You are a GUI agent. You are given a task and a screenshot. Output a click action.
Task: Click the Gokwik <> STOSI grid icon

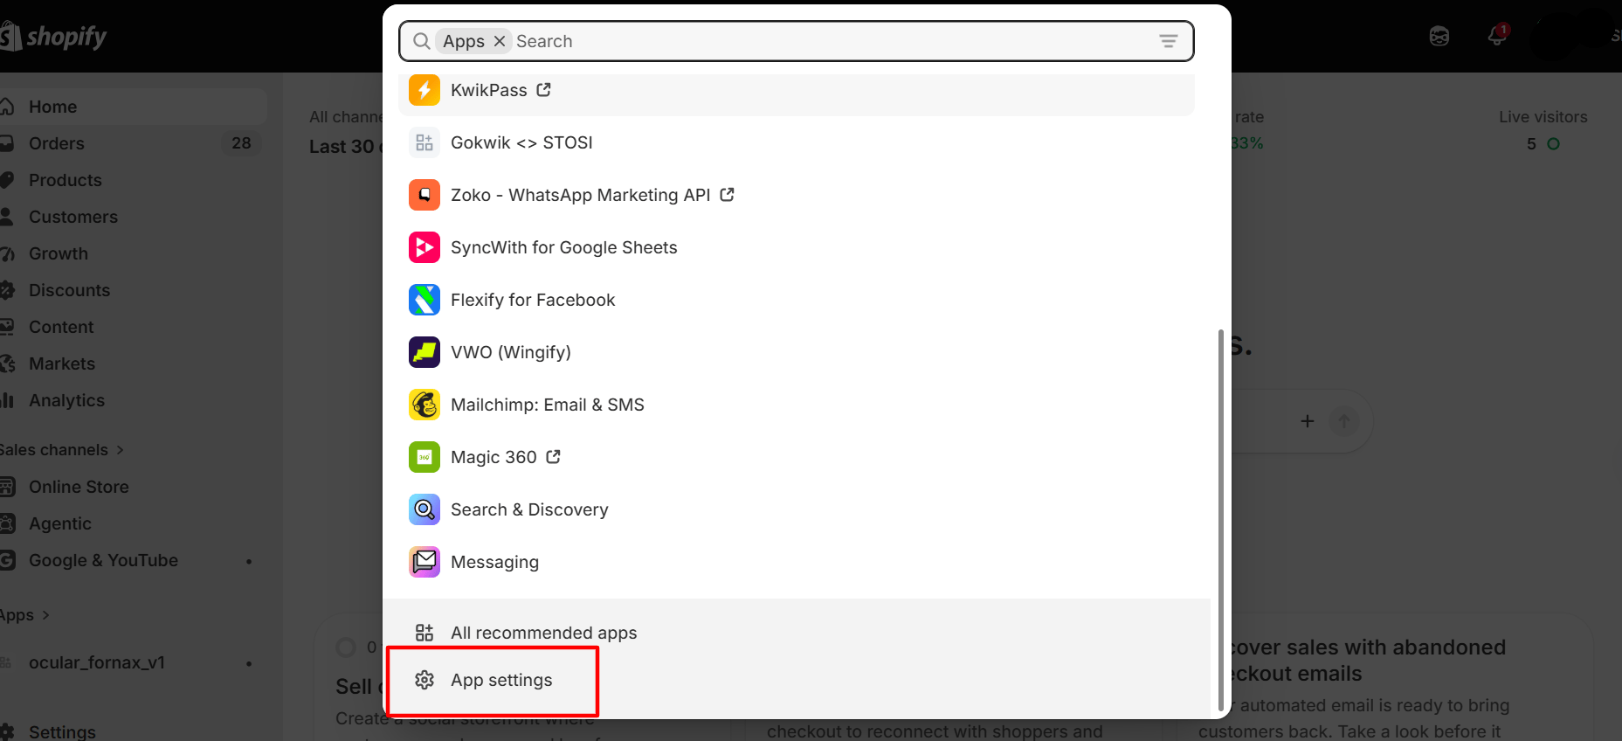pos(424,142)
